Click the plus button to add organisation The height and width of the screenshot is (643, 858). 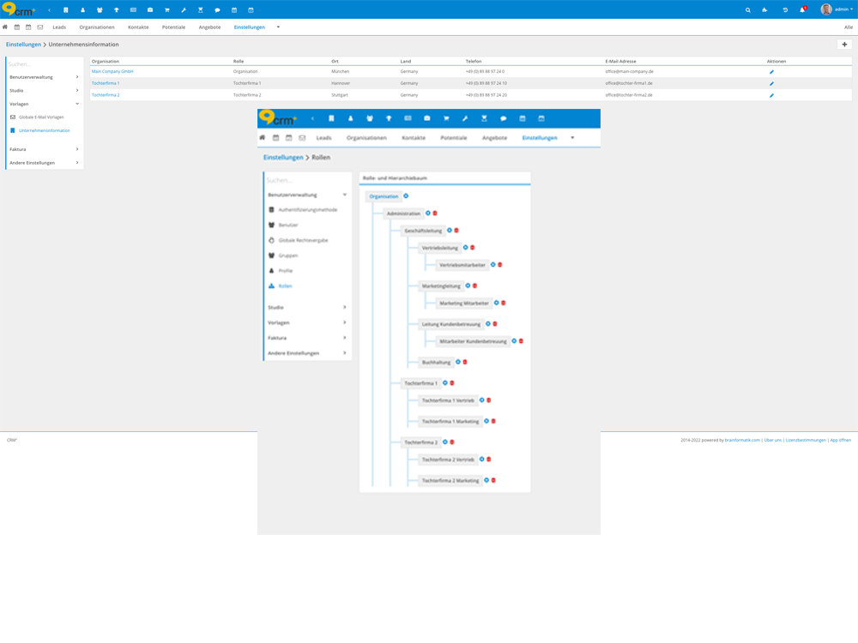(x=844, y=45)
